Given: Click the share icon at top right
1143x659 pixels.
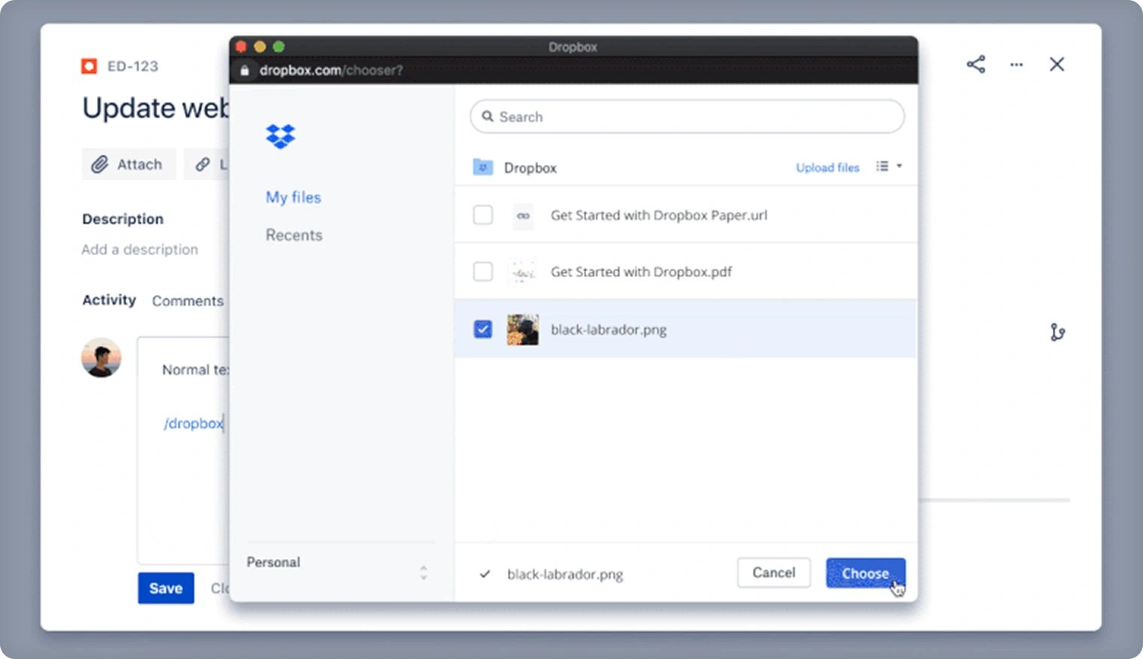Looking at the screenshot, I should pos(975,65).
